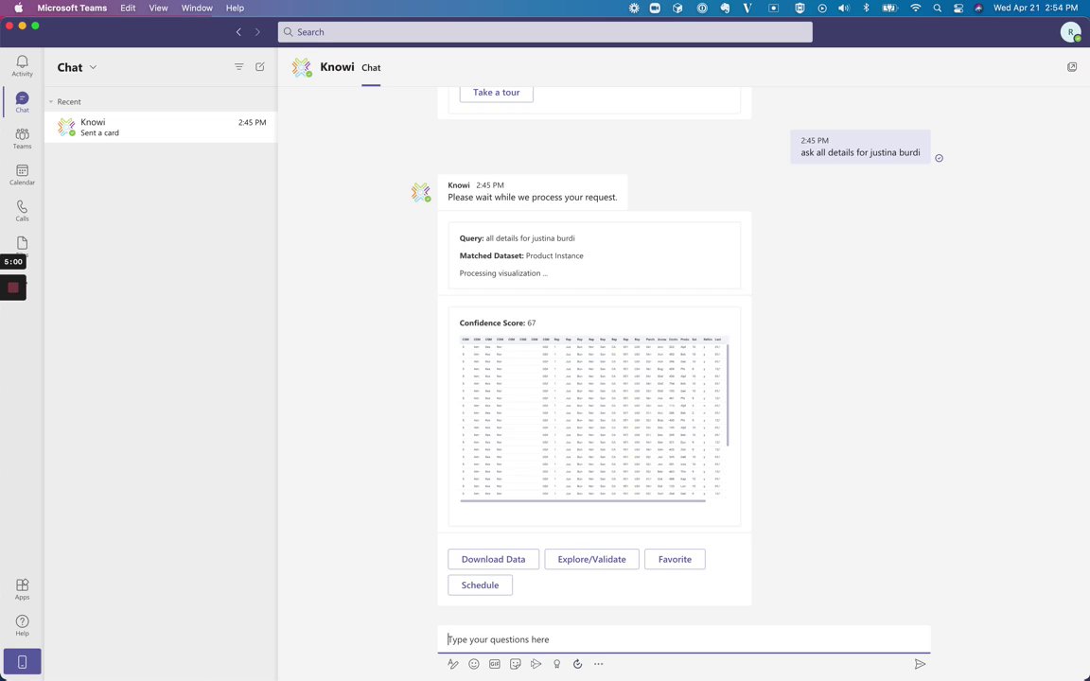Open the Knowi conversation in chat list
Image resolution: width=1090 pixels, height=681 pixels.
click(161, 127)
